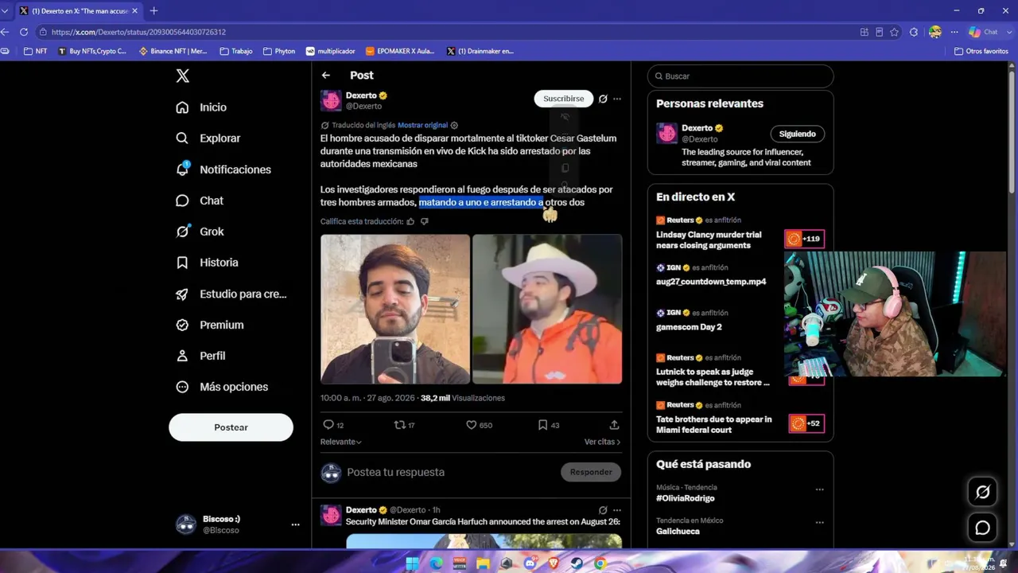Click the Ver citas link

pyautogui.click(x=602, y=442)
